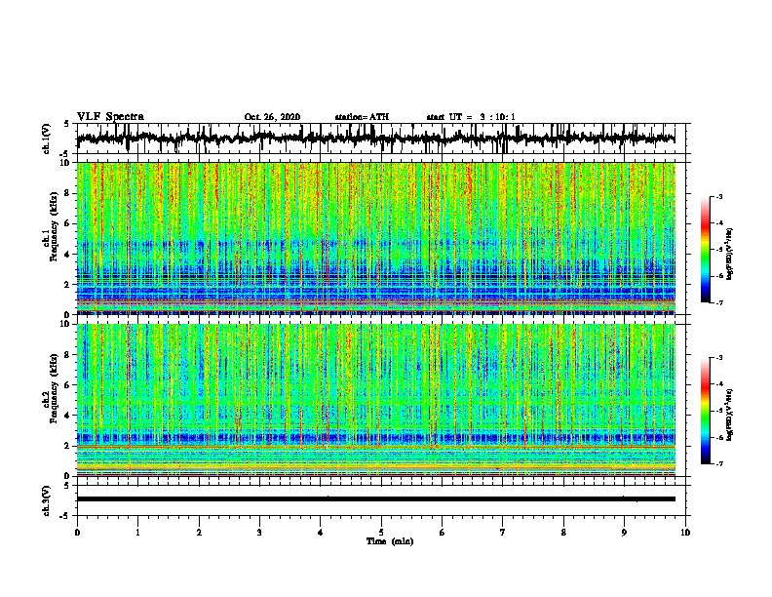Click the 'start UT = 3 : 10: 1' text
The width and height of the screenshot is (772, 597).
pos(471,117)
